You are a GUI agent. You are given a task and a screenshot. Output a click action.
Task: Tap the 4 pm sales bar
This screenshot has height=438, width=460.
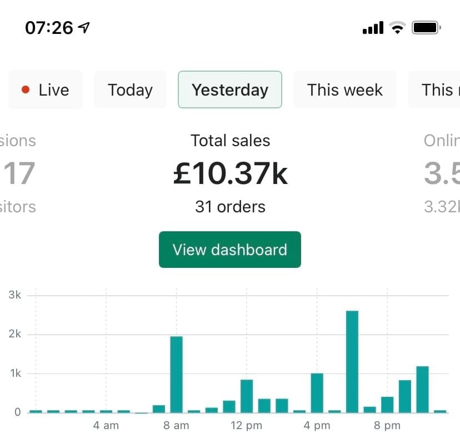tap(317, 392)
